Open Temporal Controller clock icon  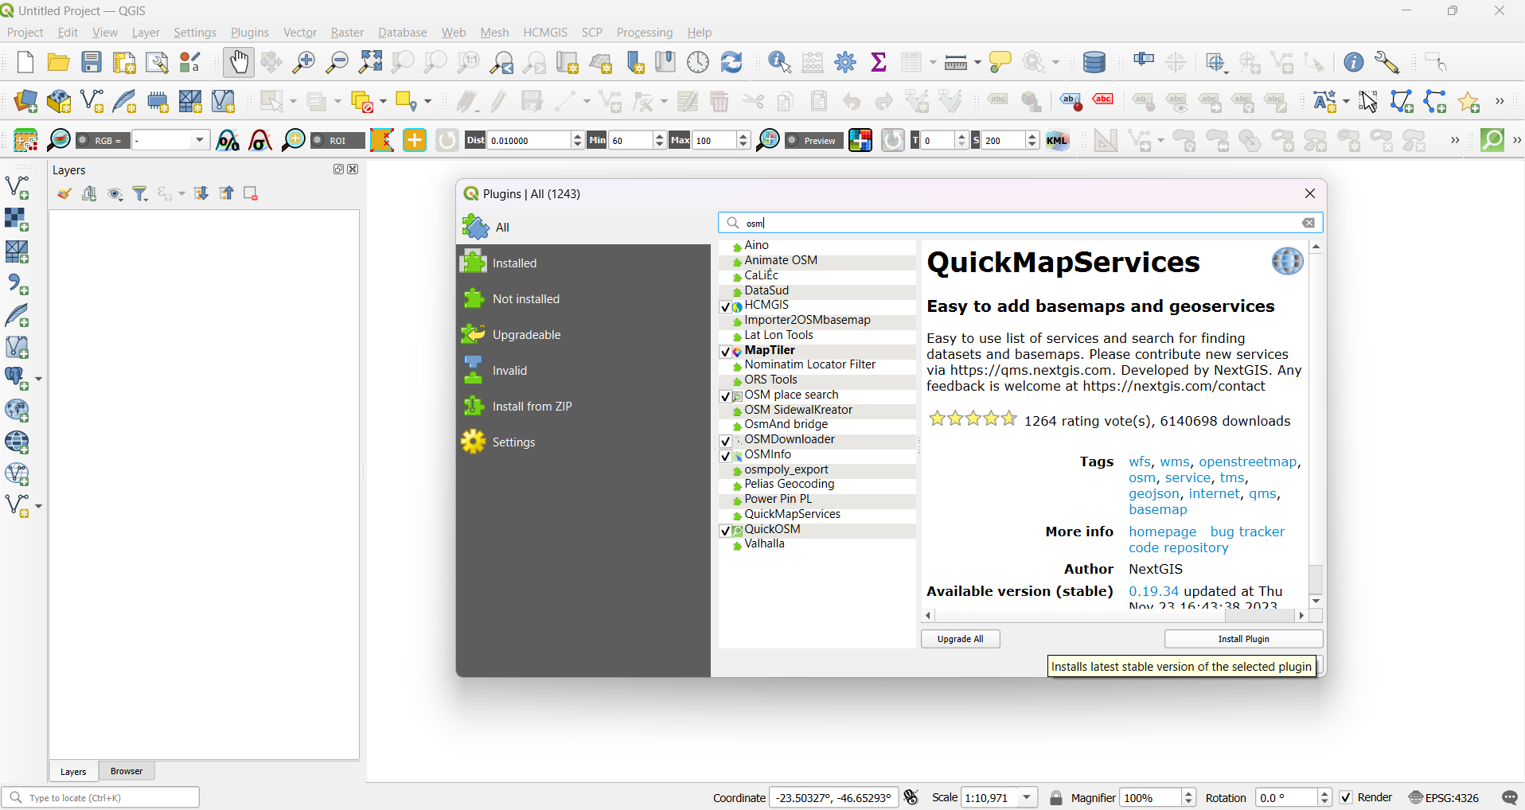click(698, 62)
